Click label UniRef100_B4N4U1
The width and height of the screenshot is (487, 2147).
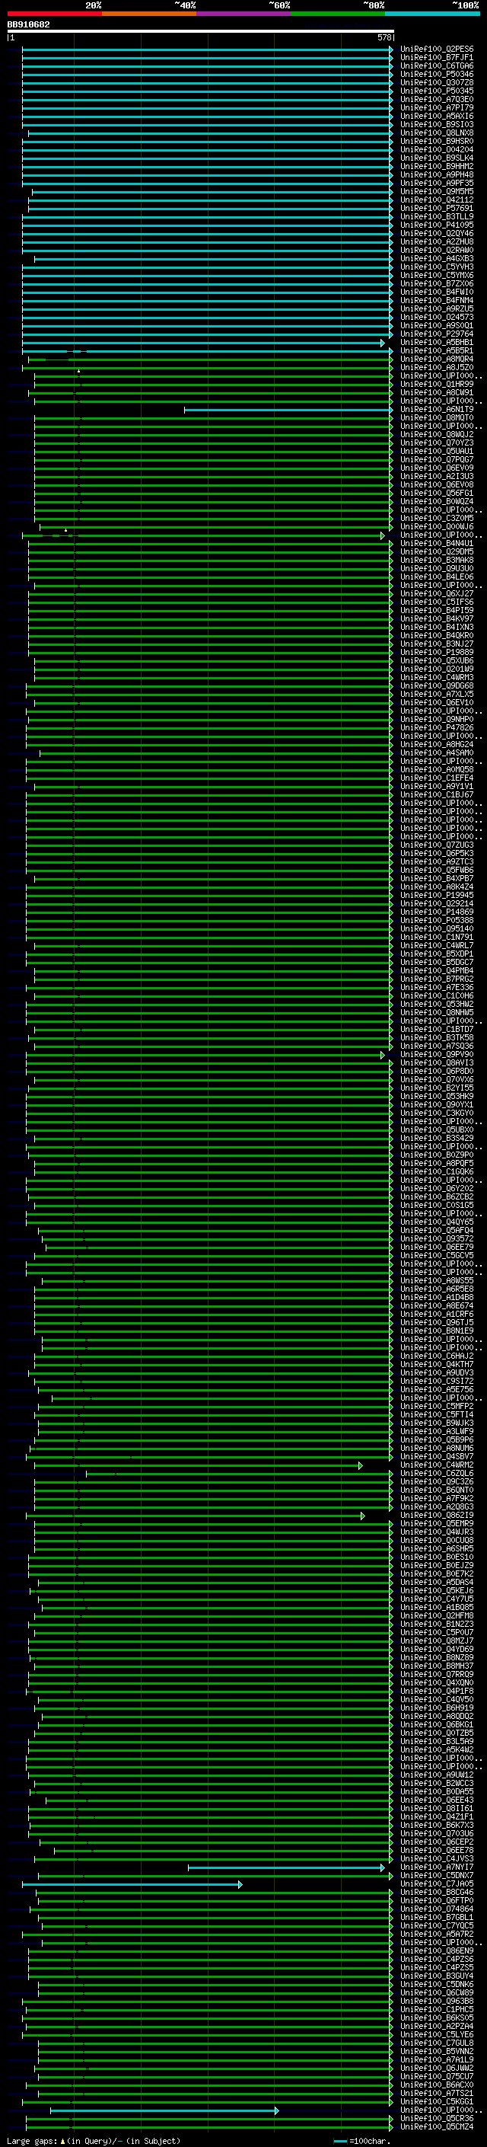tap(437, 544)
